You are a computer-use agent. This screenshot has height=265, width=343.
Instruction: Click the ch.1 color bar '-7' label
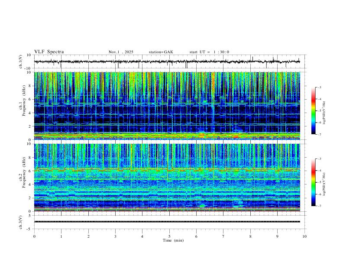[x=320, y=135]
